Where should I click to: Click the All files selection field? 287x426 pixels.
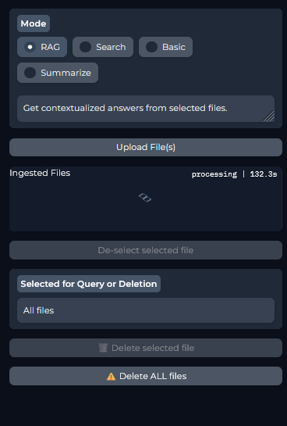point(146,310)
